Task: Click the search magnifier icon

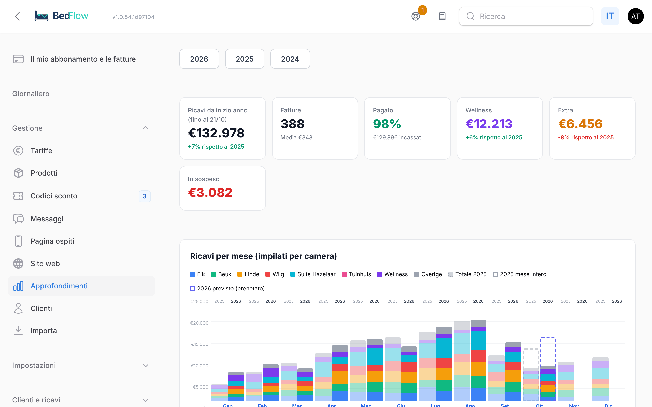Action: (x=470, y=17)
